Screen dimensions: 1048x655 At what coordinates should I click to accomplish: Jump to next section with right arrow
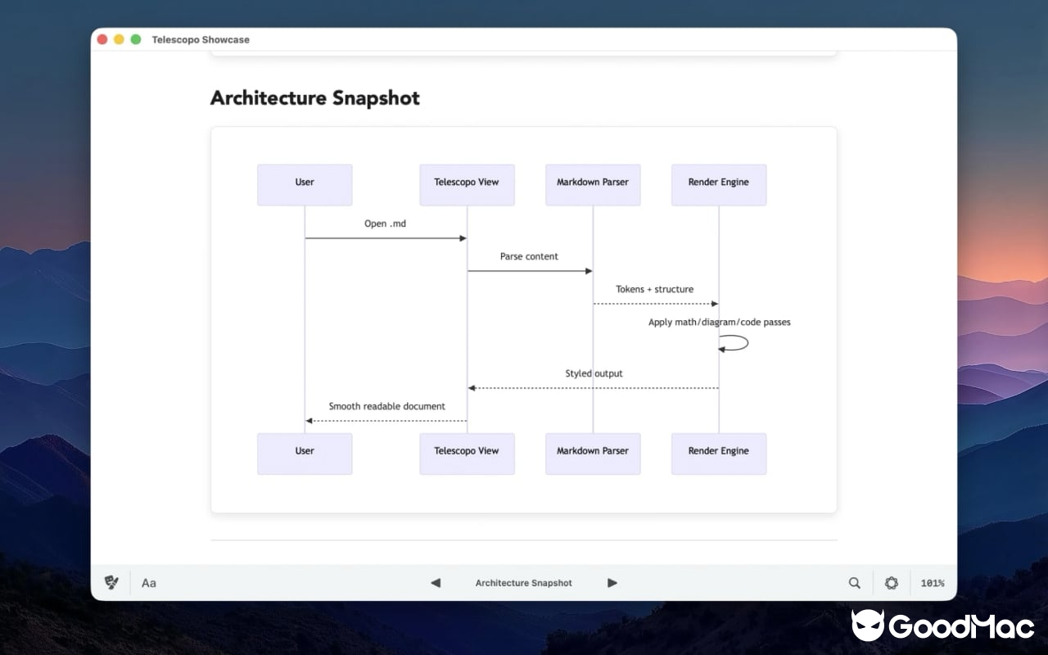612,583
